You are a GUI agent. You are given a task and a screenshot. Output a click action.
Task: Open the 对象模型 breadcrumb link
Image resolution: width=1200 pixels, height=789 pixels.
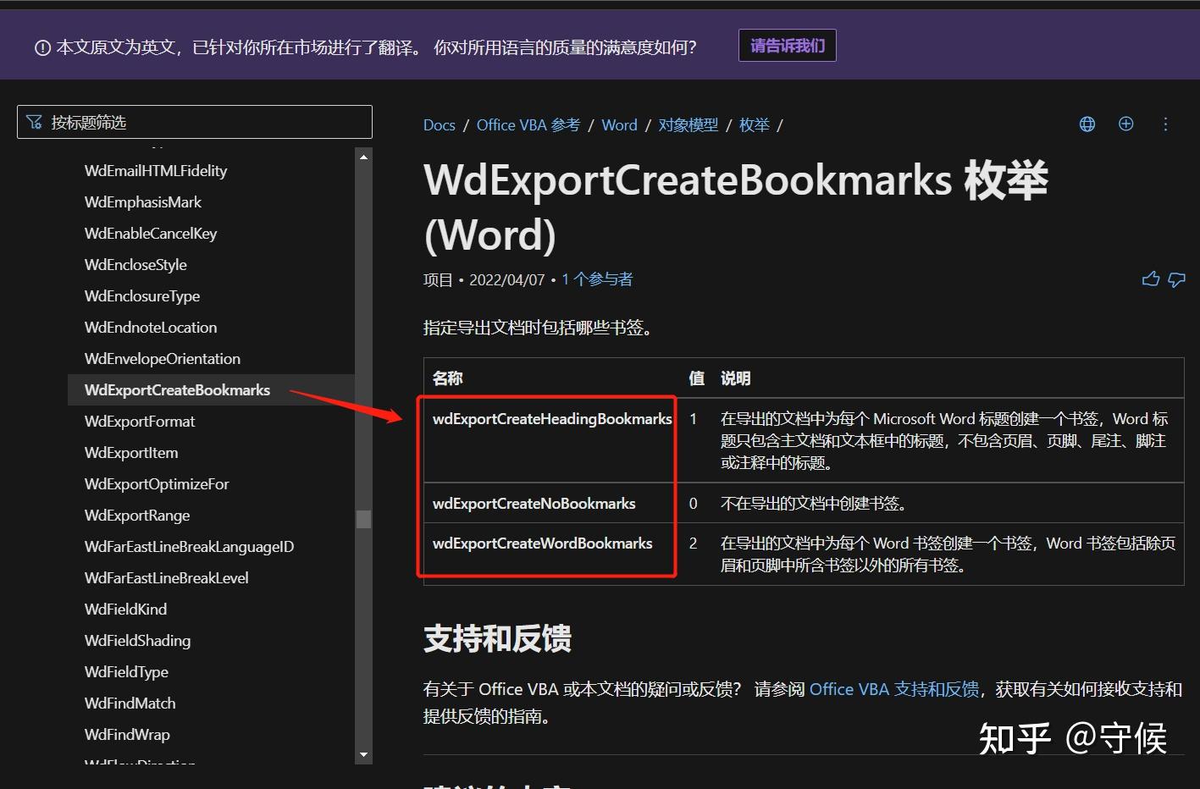point(688,124)
